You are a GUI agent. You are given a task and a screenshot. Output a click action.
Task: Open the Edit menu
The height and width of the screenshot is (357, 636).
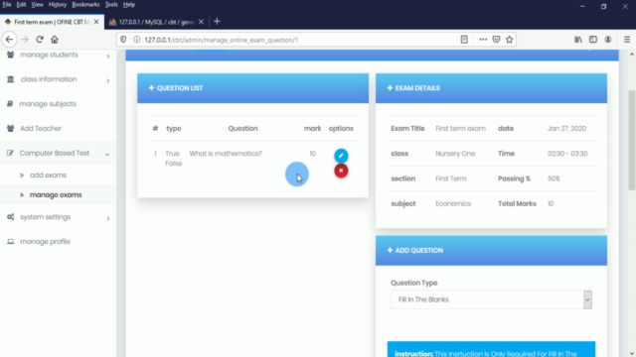click(21, 4)
